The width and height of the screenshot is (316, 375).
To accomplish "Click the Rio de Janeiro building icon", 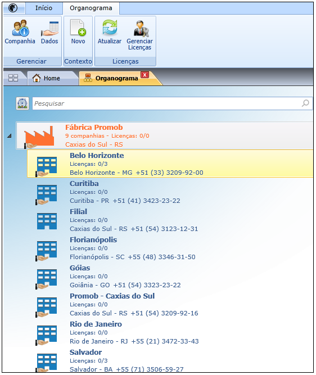I will click(47, 335).
